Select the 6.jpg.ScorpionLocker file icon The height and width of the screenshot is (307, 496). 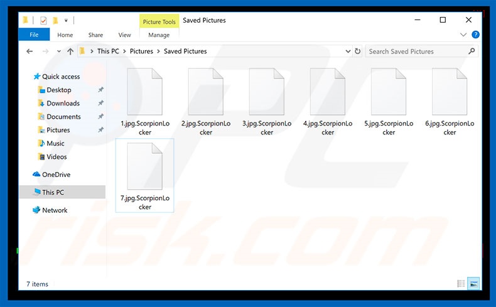point(450,92)
